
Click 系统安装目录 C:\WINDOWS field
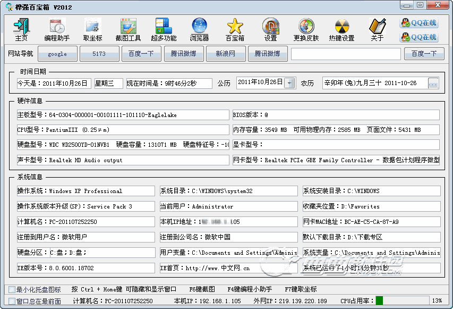click(371, 191)
